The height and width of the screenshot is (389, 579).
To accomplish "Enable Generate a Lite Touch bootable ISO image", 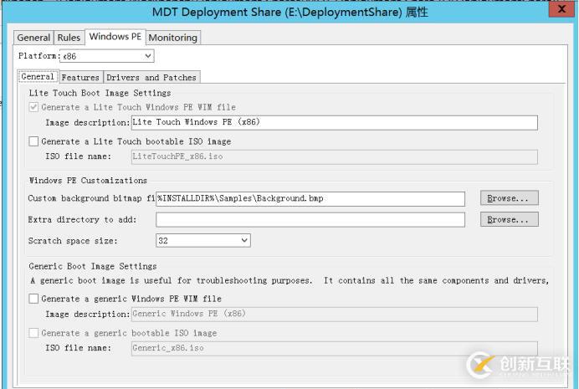I will tap(33, 141).
